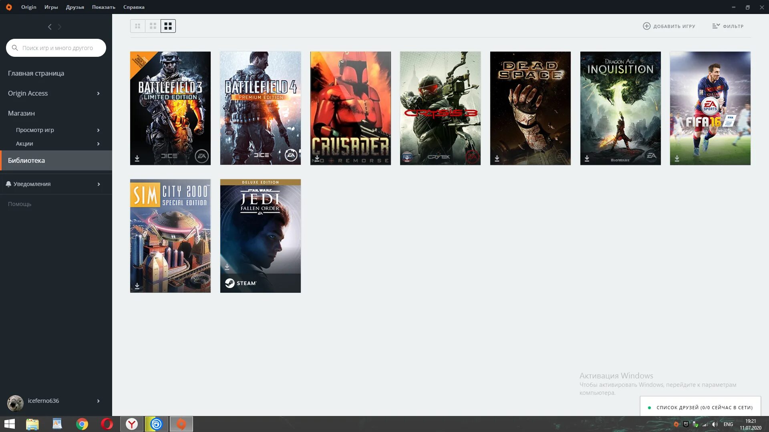Go back with the left arrow
Image resolution: width=769 pixels, height=432 pixels.
coord(50,27)
